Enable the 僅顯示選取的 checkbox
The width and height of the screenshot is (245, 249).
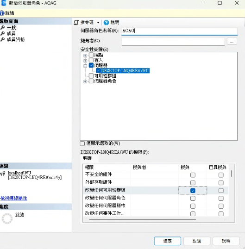point(82,143)
